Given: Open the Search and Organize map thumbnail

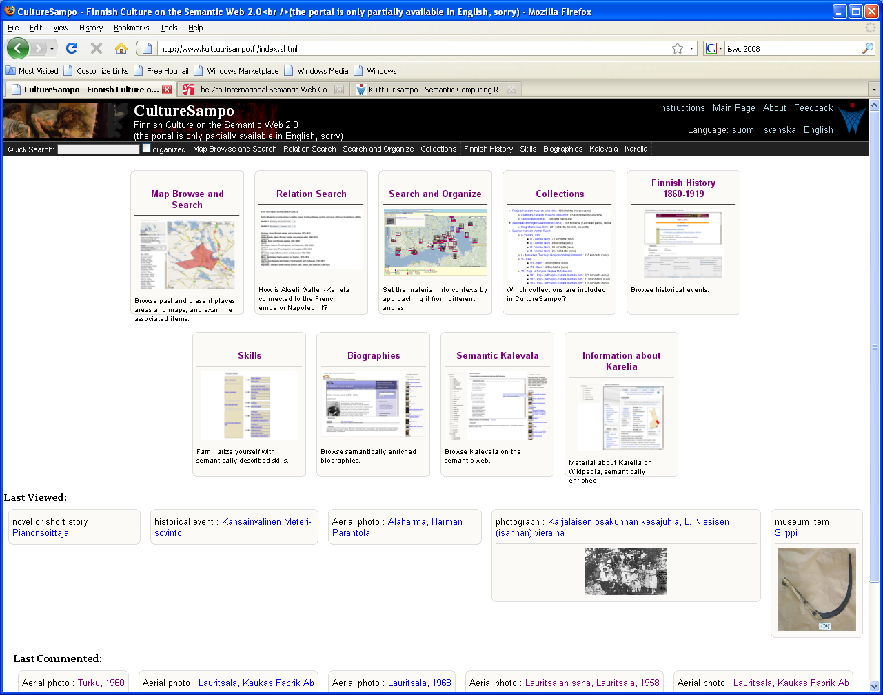Looking at the screenshot, I should 435,243.
